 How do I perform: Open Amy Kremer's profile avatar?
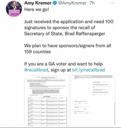pos(14,9)
